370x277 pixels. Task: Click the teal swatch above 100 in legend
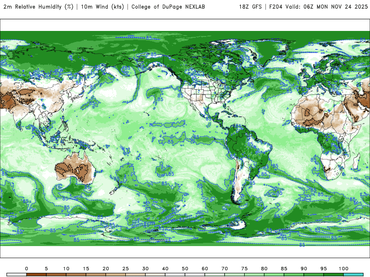click(353, 275)
